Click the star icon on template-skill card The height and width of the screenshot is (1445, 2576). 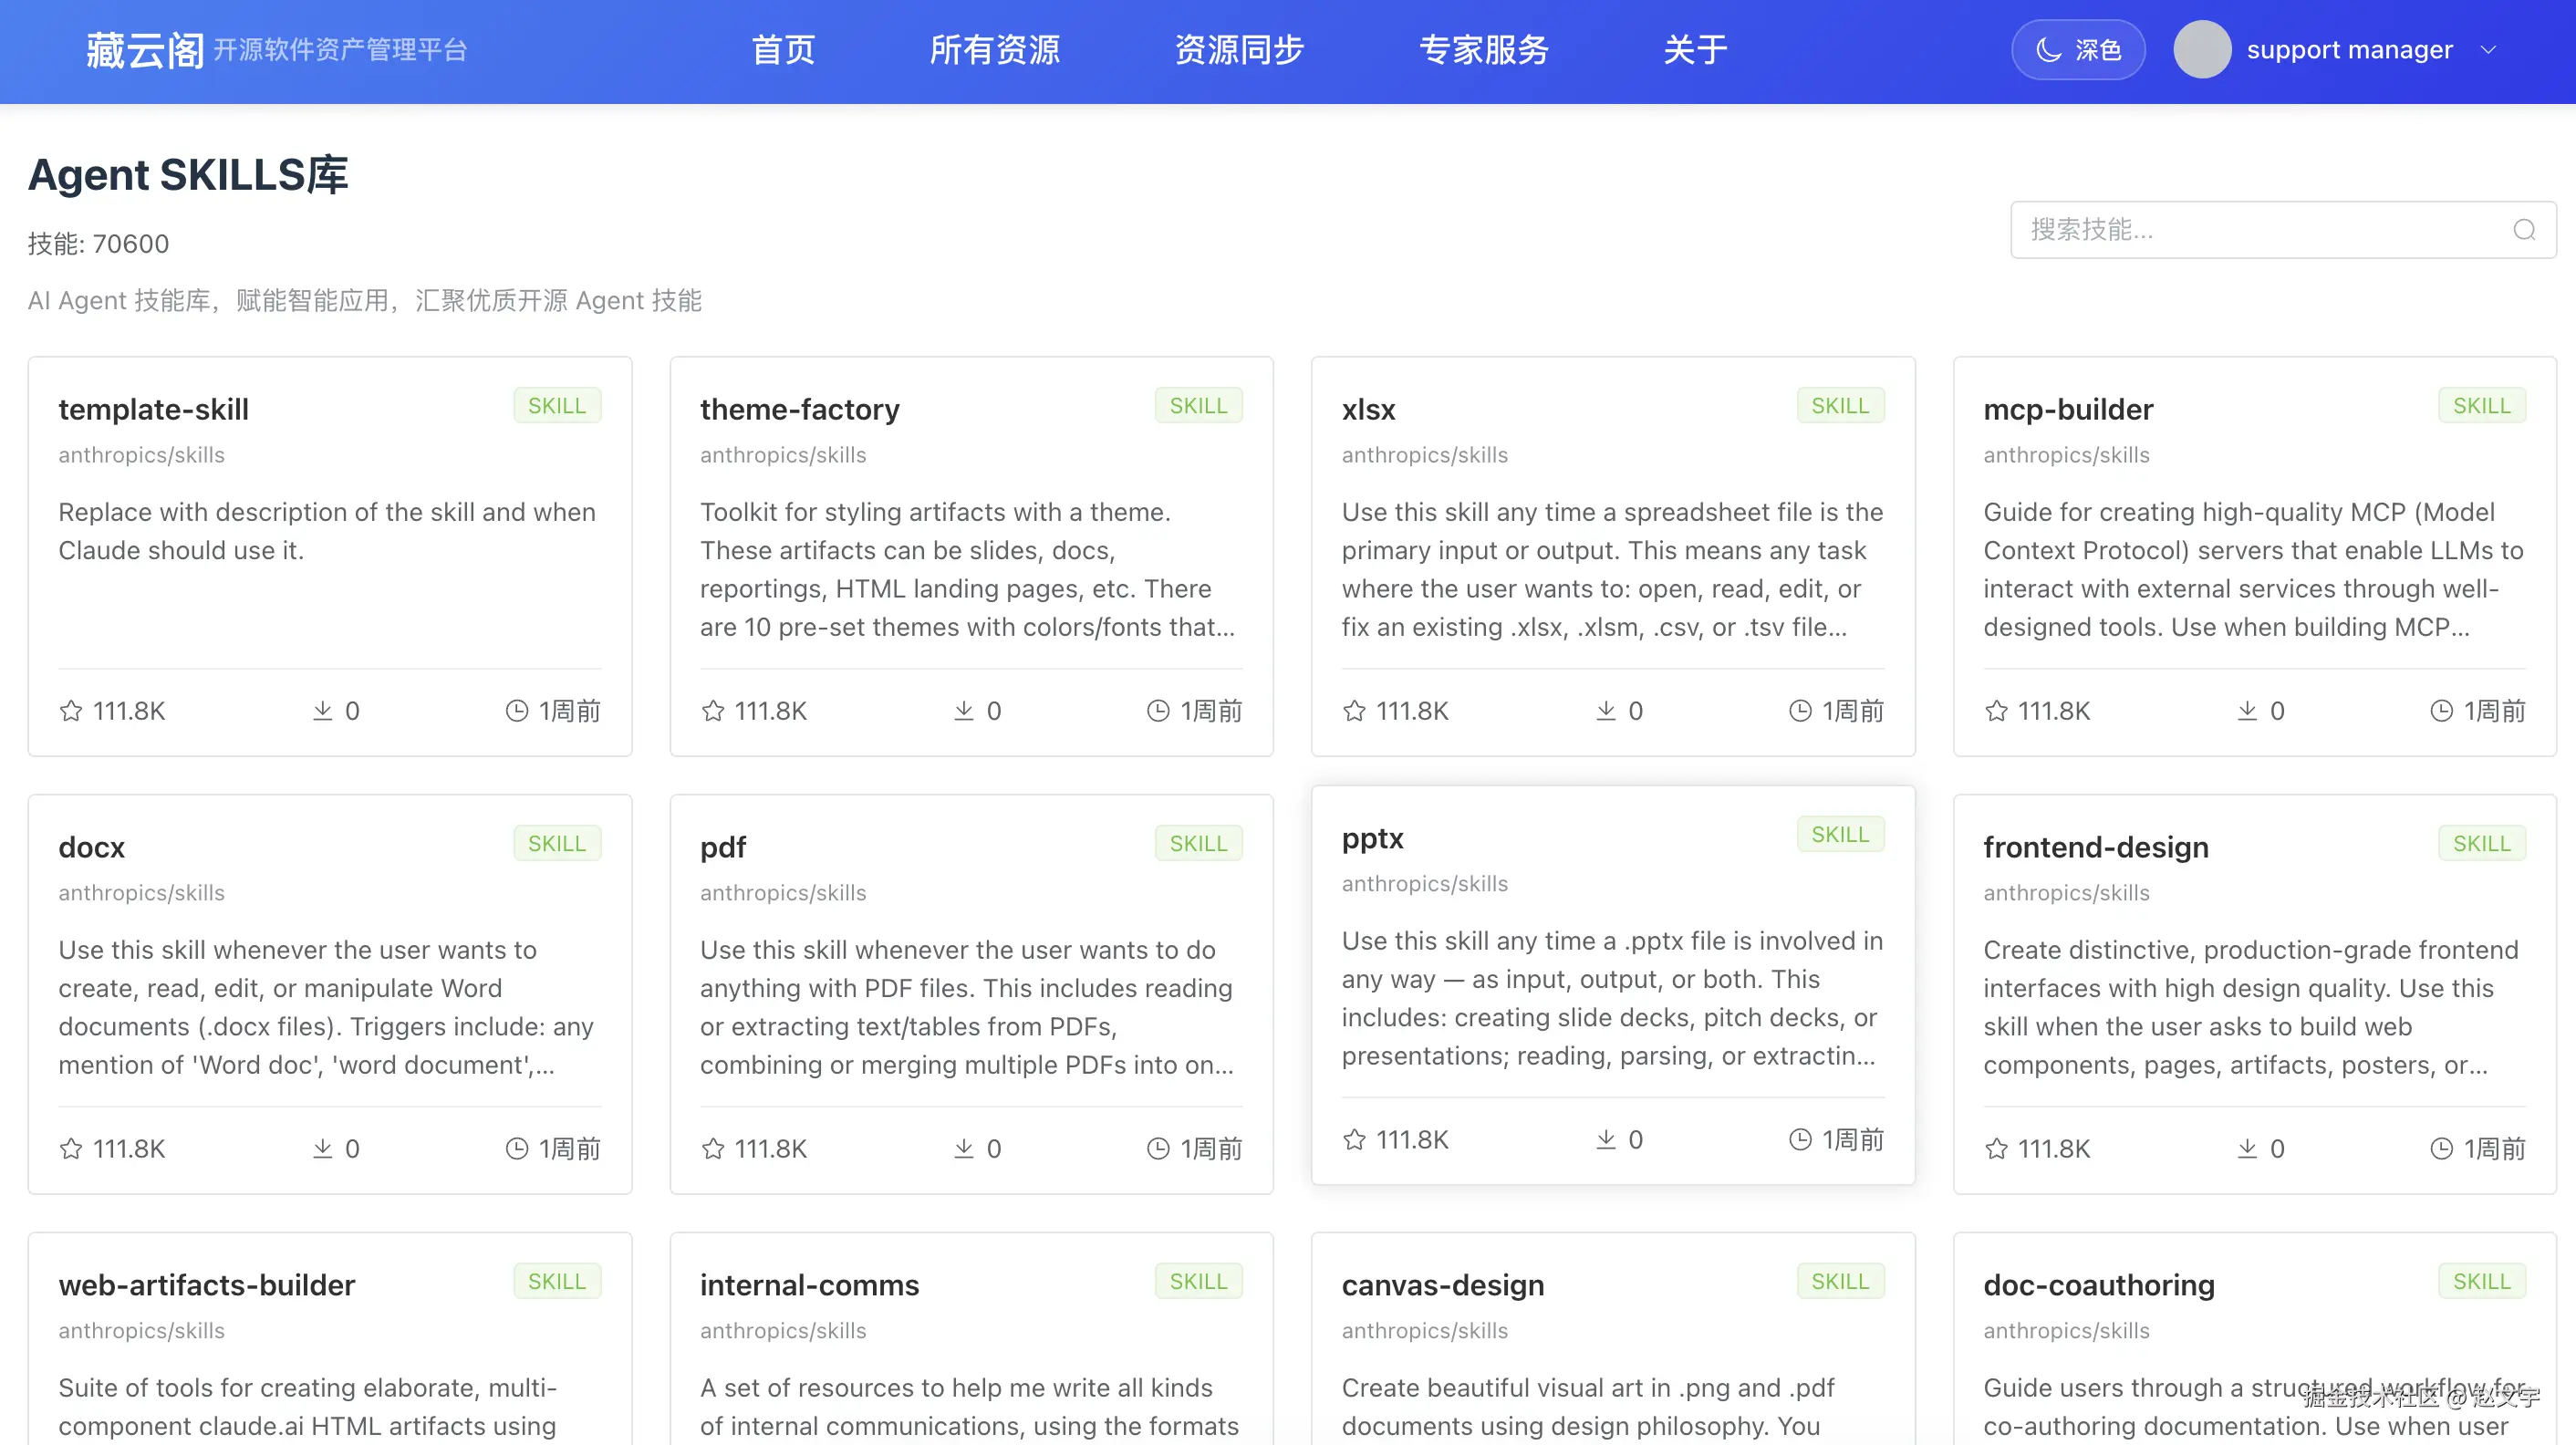click(71, 711)
